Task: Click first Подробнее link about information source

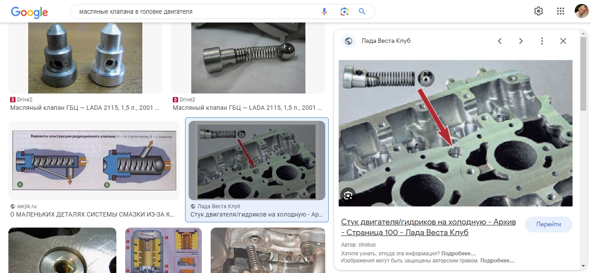Action: 459,254
